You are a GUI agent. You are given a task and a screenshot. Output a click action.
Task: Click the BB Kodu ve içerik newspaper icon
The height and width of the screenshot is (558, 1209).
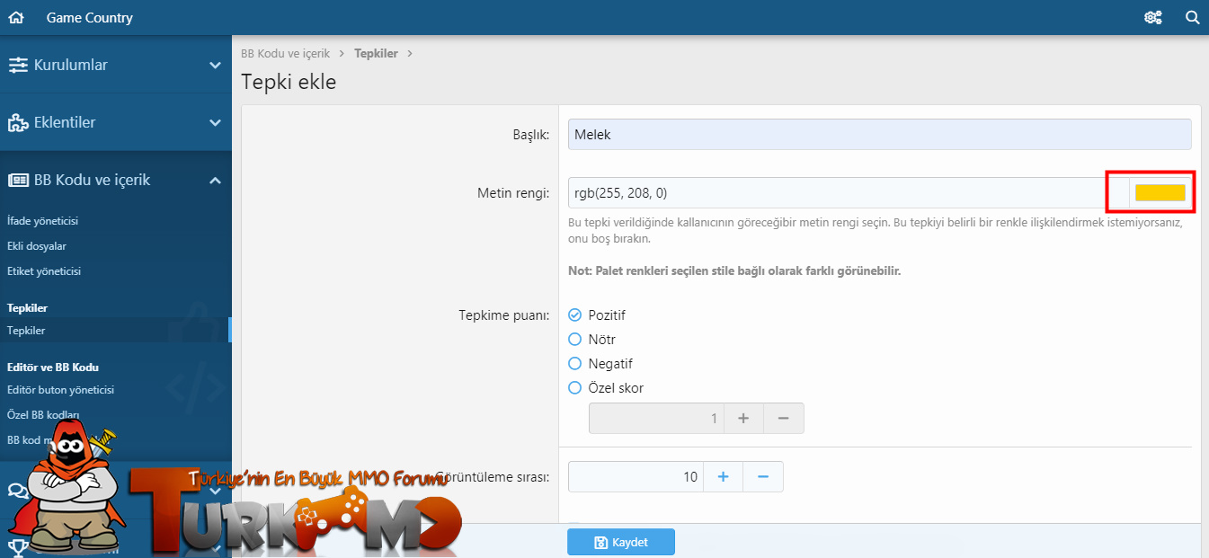click(x=18, y=180)
